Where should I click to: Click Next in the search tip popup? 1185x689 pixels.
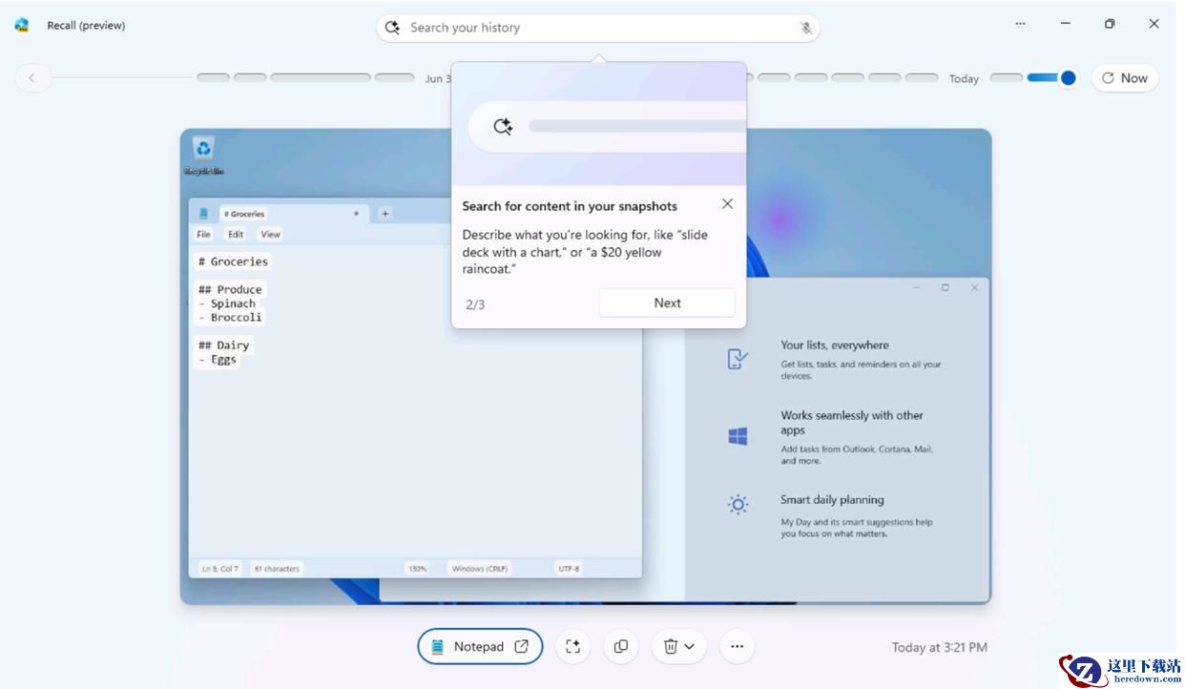(667, 303)
